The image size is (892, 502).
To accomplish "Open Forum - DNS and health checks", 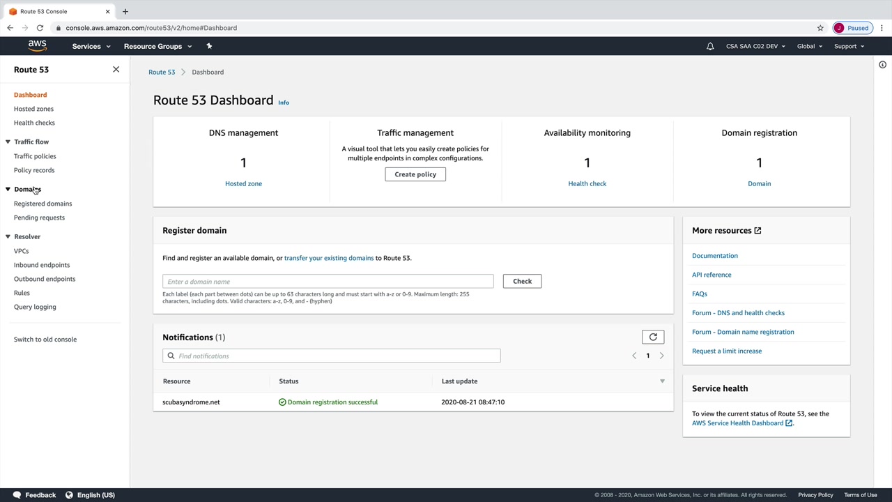I will point(738,313).
